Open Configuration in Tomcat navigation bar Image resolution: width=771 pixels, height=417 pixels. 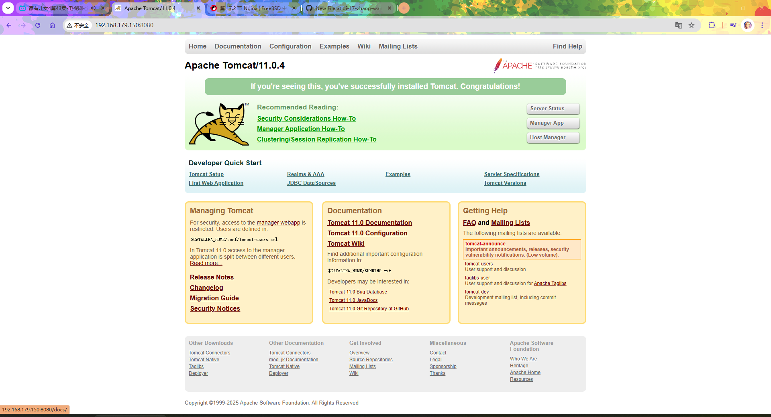tap(290, 47)
